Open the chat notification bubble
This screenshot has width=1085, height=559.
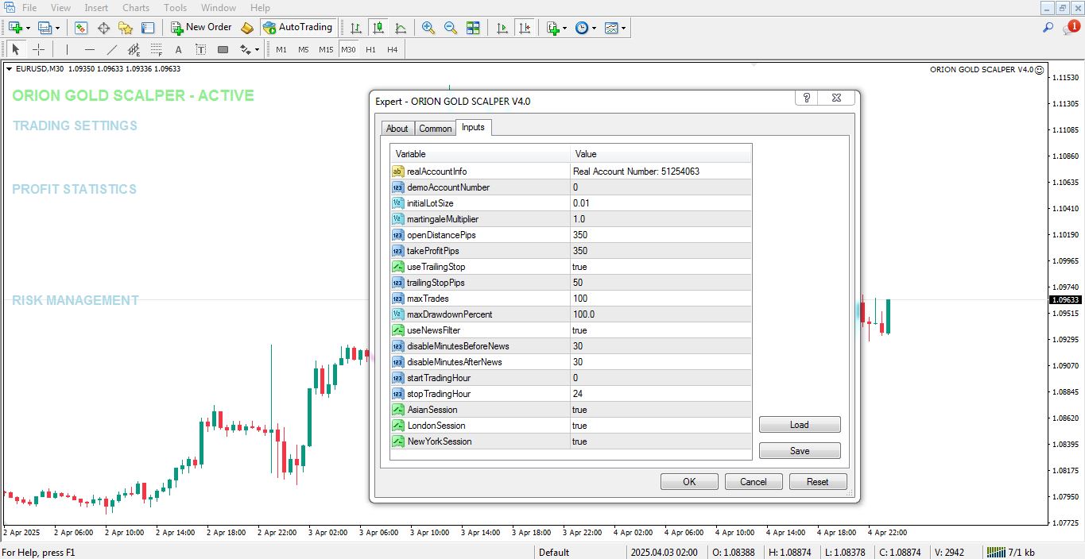coord(1071,28)
